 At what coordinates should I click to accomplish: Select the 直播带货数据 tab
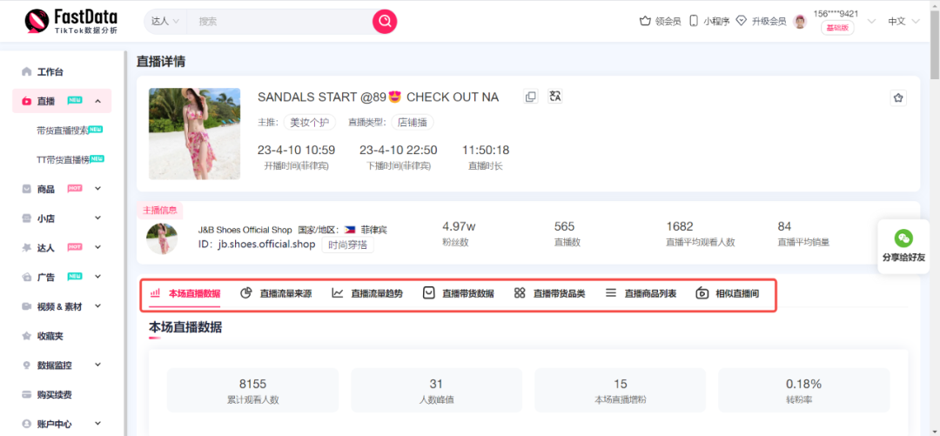coord(458,294)
